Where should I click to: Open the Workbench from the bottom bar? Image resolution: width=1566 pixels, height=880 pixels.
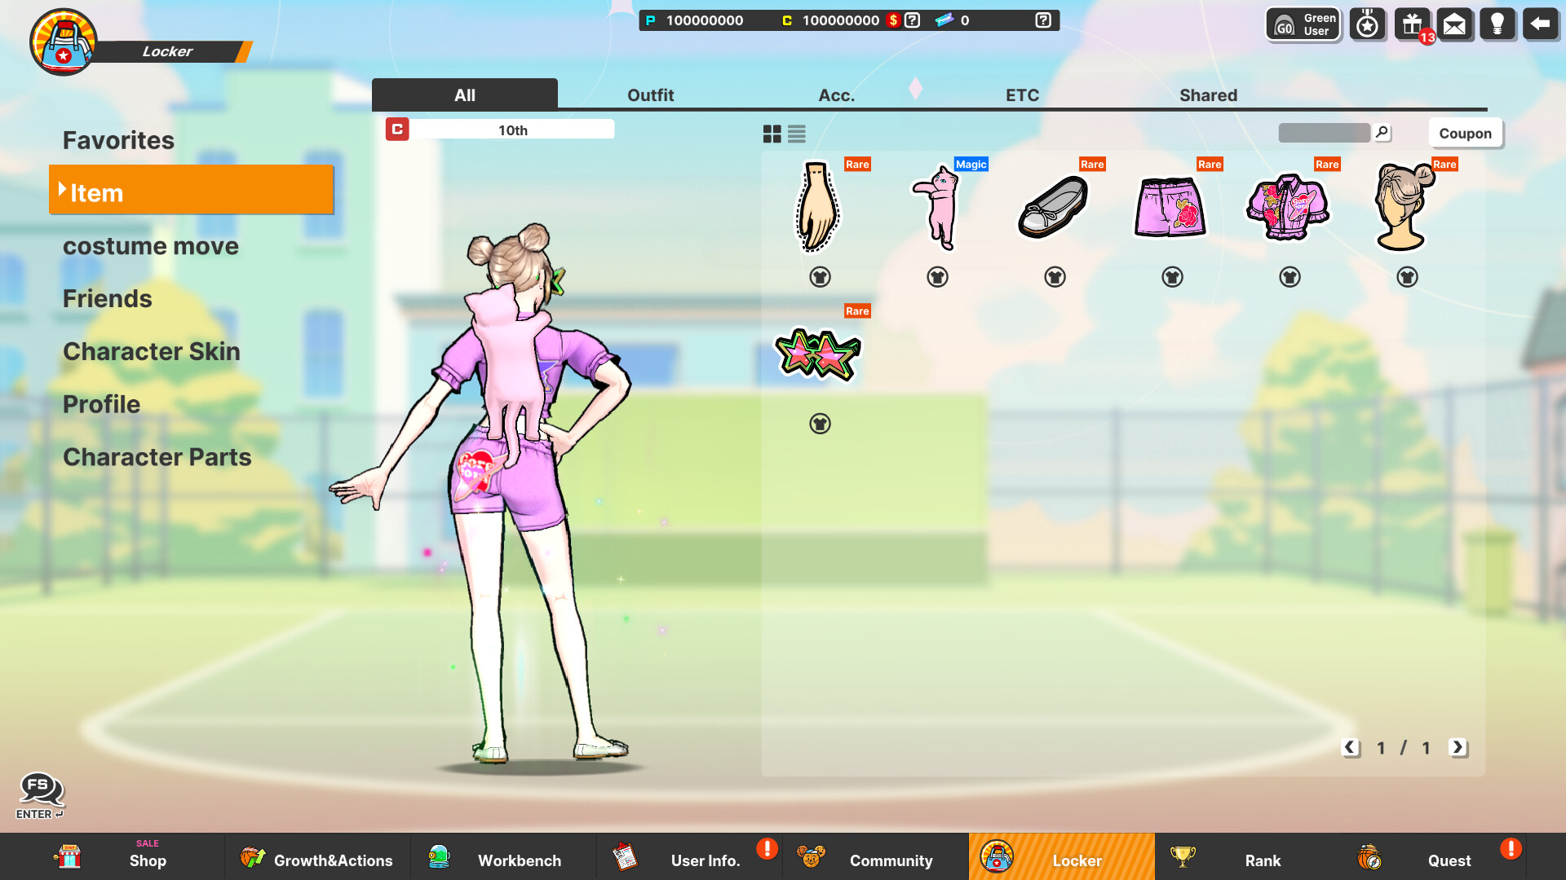point(502,860)
